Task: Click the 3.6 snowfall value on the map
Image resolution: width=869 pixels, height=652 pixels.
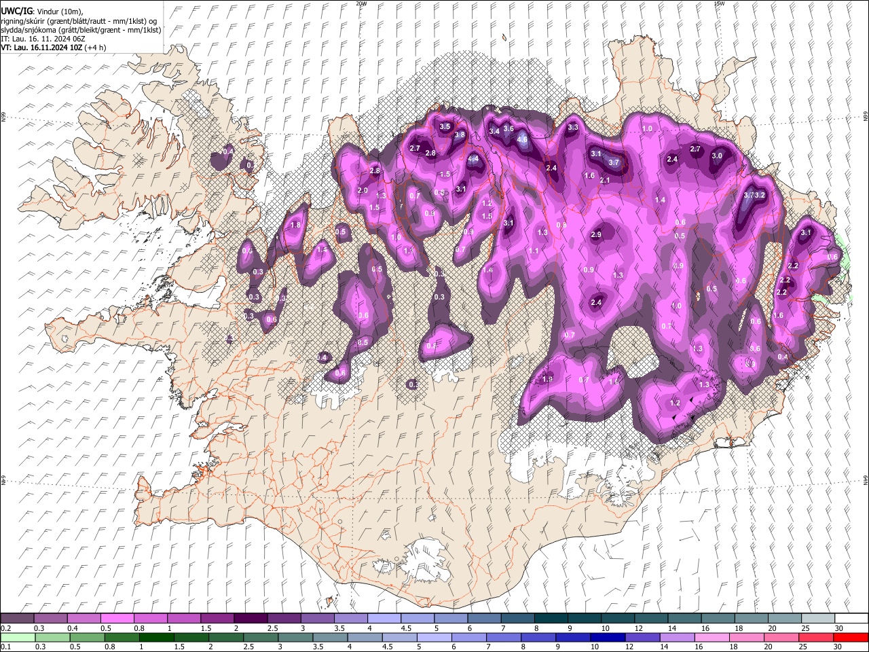Action: tap(509, 128)
